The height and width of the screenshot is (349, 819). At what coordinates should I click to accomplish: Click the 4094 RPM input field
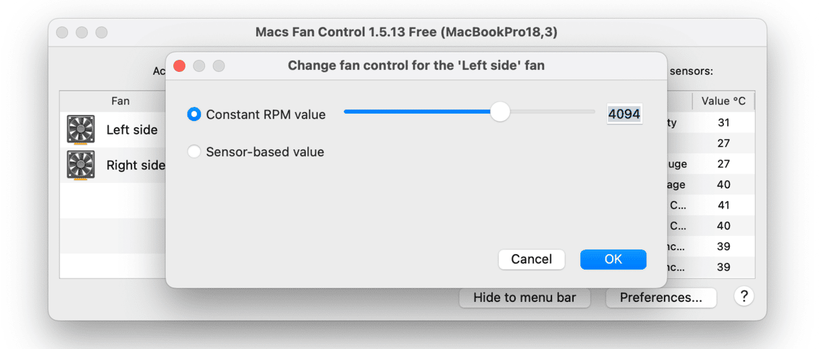click(x=624, y=114)
